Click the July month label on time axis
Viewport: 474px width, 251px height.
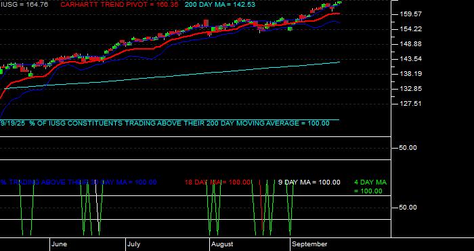pos(133,244)
